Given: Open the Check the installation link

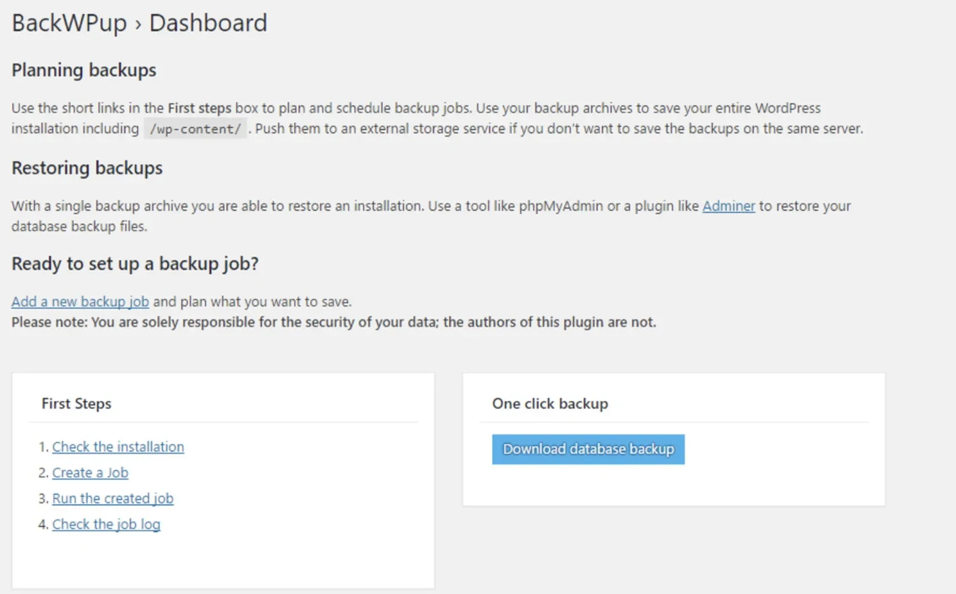Looking at the screenshot, I should 118,447.
